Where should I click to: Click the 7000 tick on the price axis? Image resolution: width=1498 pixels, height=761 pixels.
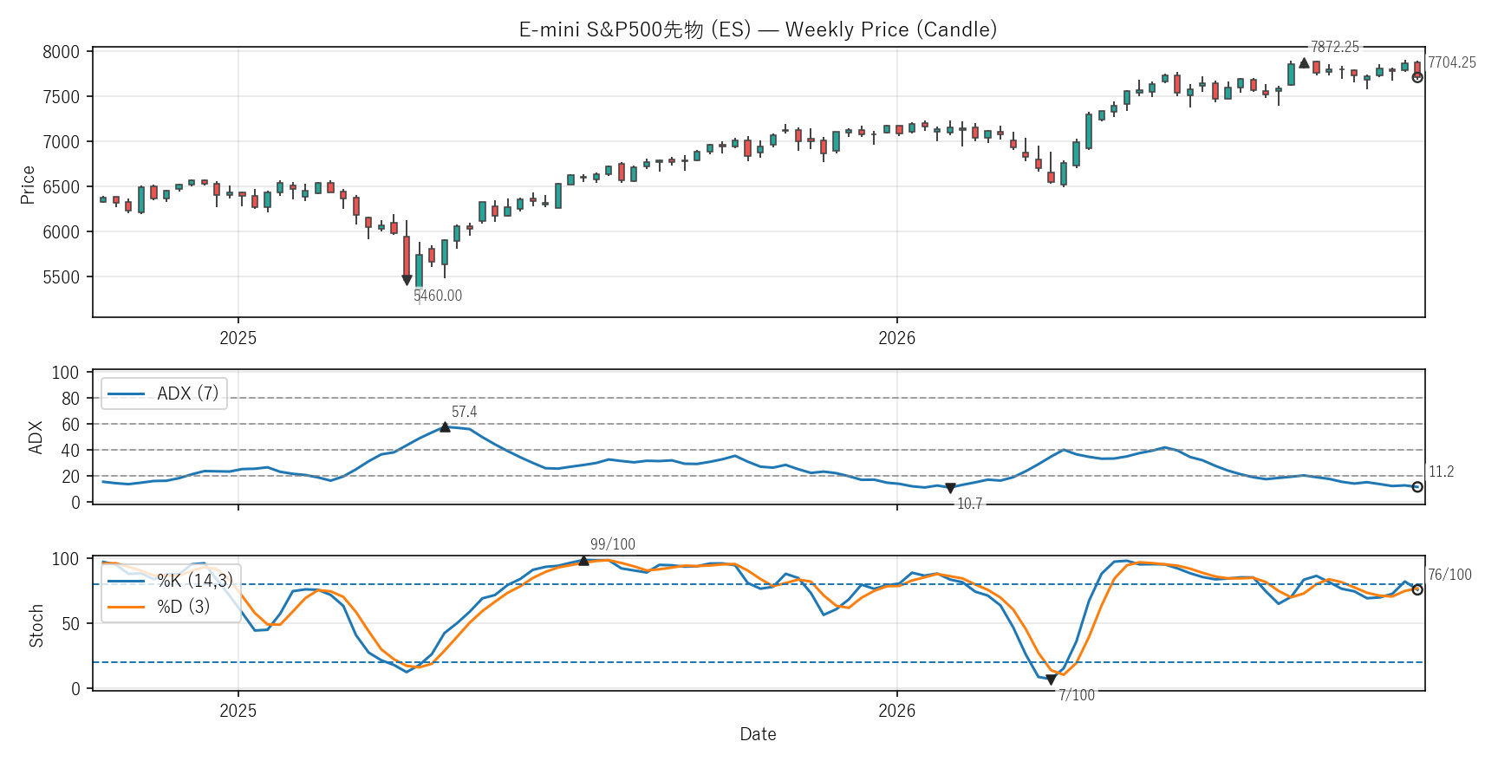61,142
